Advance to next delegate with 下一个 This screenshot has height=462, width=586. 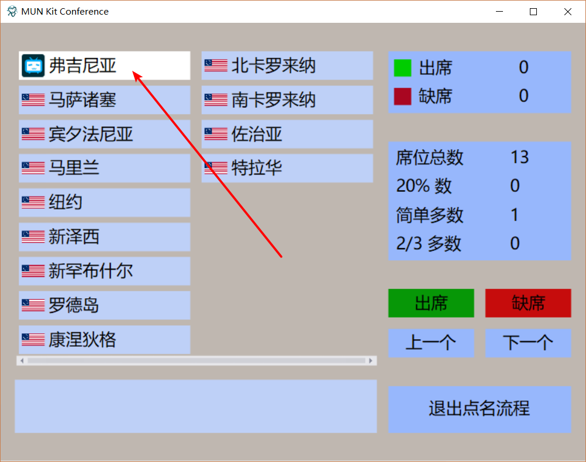point(528,343)
